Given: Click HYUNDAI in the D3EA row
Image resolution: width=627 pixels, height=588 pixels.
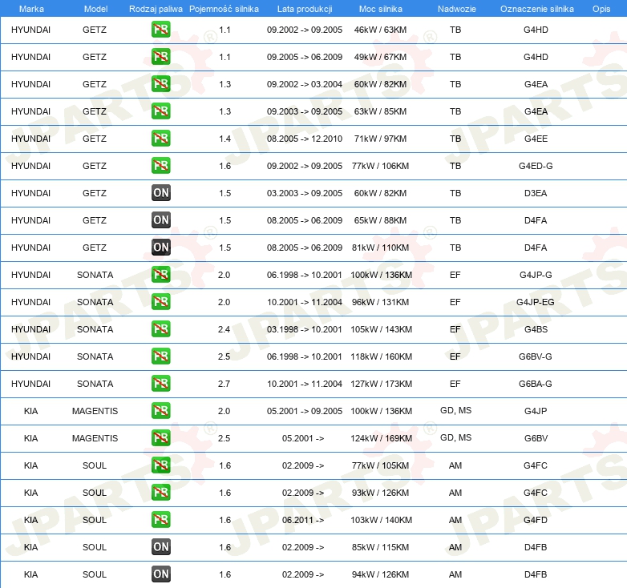Looking at the screenshot, I should tap(30, 193).
